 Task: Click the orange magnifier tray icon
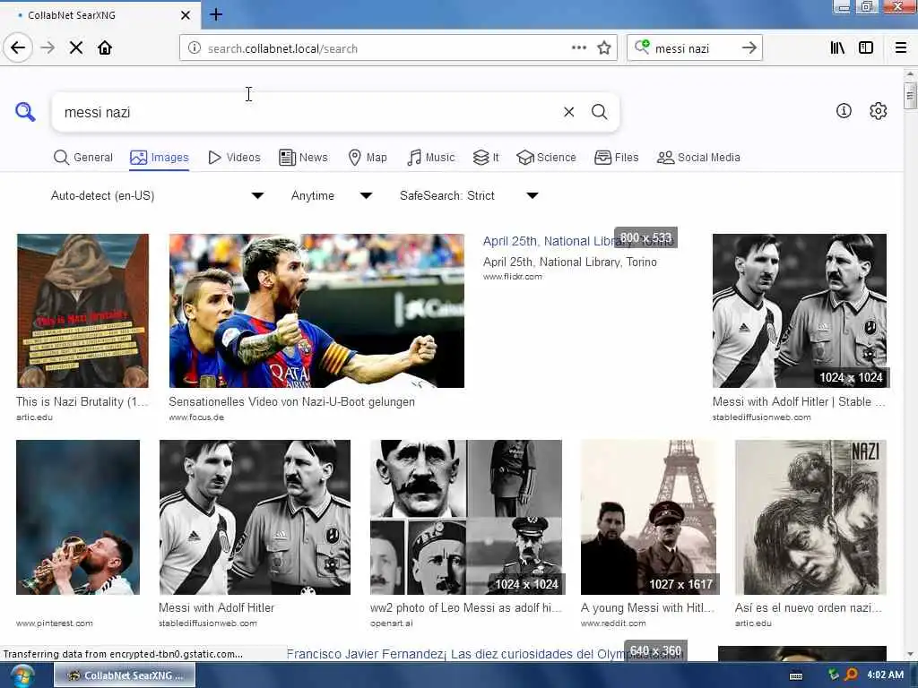pyautogui.click(x=852, y=675)
